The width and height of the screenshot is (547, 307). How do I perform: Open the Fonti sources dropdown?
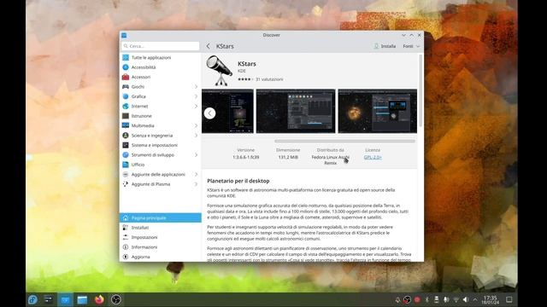coord(411,46)
